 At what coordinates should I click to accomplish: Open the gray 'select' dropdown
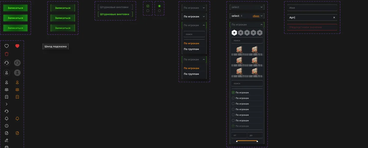click(x=247, y=7)
